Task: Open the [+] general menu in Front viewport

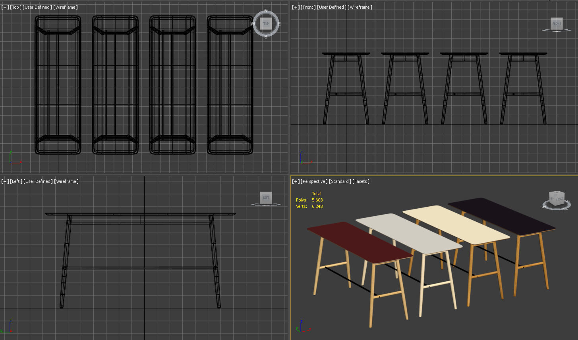Action: 296,7
